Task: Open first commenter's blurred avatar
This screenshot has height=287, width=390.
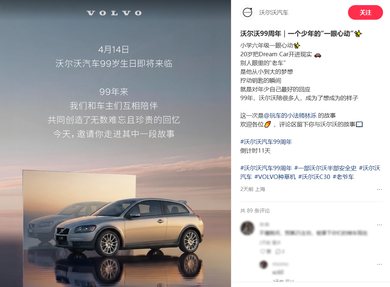Action: coord(247,228)
